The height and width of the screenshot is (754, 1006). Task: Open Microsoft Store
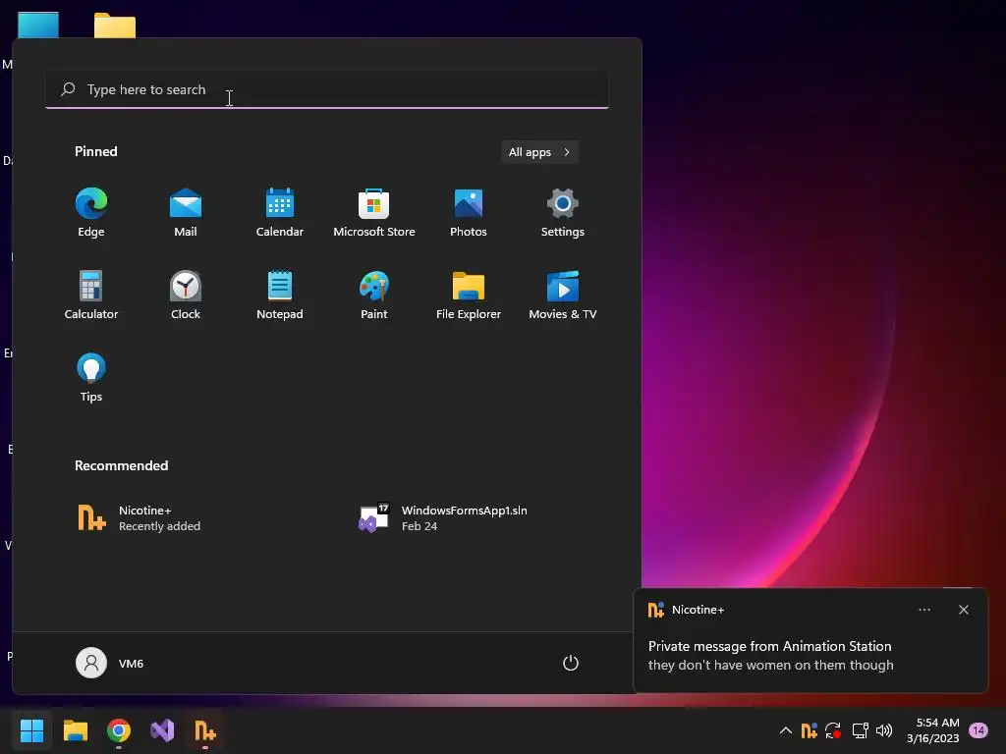point(374,213)
